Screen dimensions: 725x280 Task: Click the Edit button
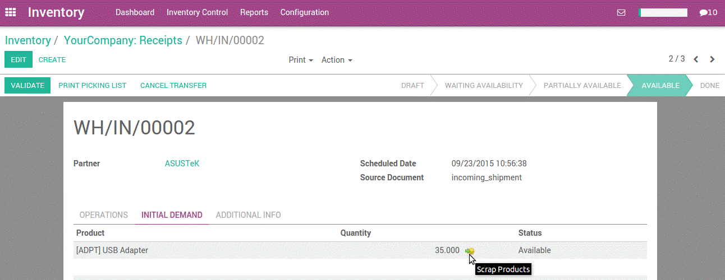pos(19,59)
